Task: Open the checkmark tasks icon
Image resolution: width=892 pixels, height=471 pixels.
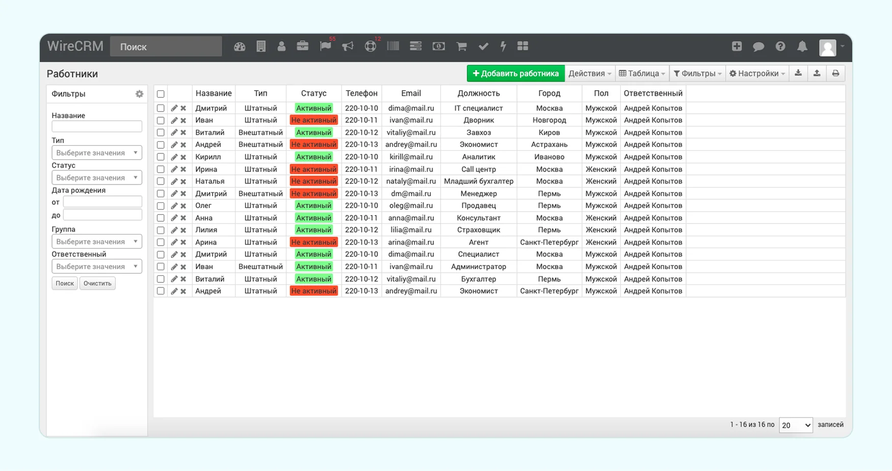Action: [x=483, y=46]
